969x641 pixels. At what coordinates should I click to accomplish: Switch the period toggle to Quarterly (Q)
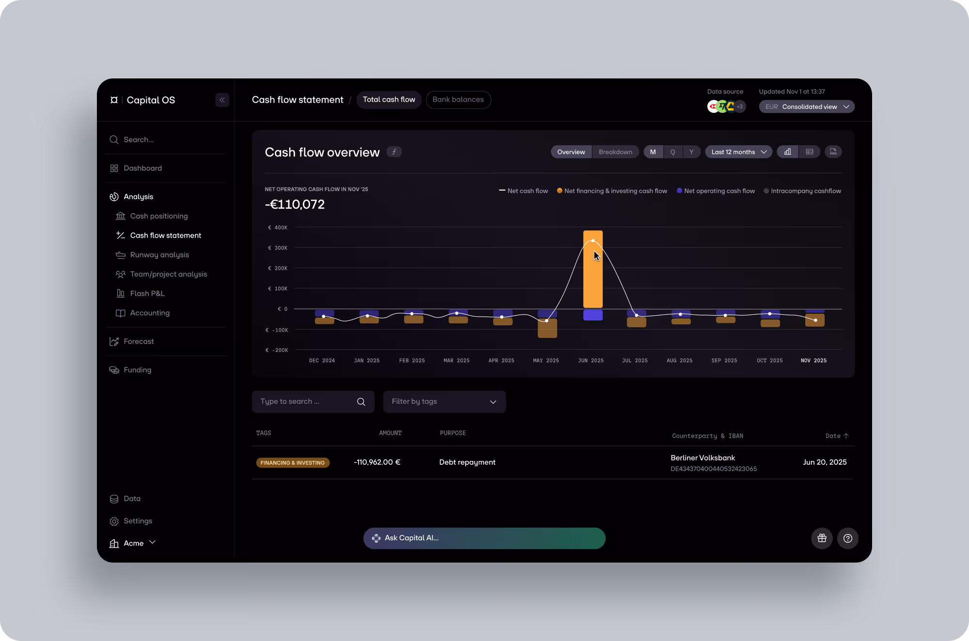[x=672, y=152]
